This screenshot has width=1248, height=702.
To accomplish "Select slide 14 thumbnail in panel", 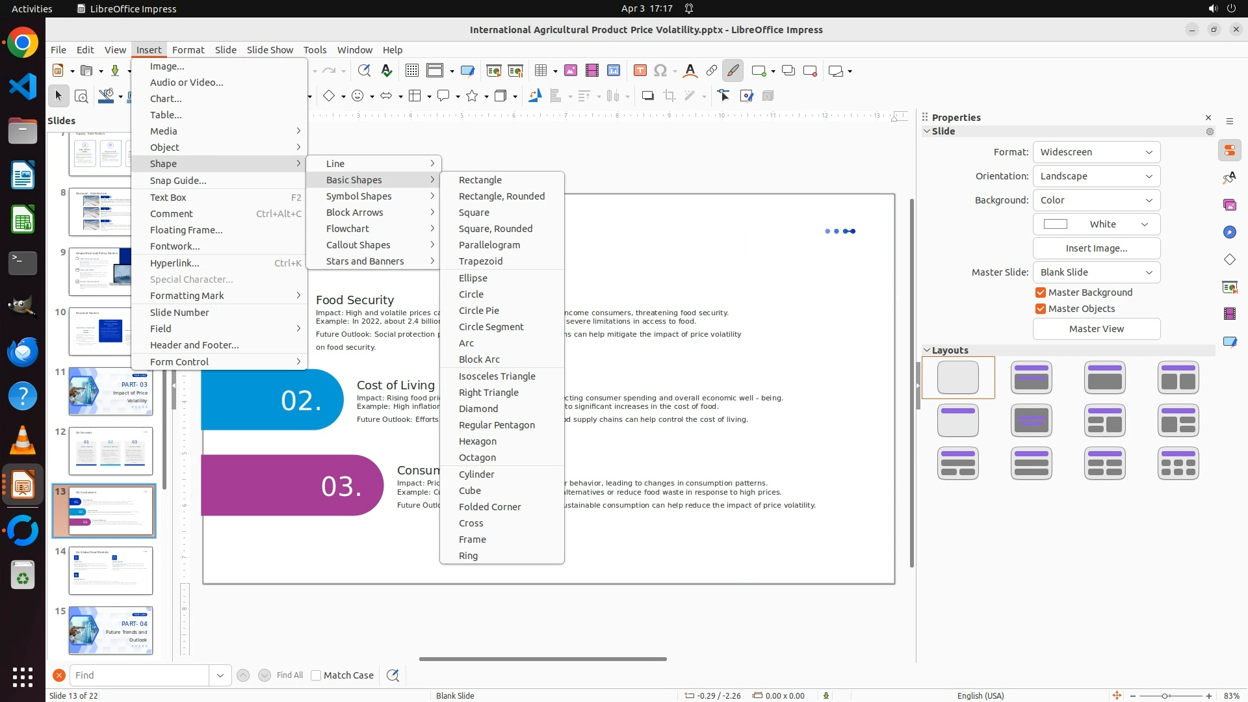I will click(x=110, y=571).
